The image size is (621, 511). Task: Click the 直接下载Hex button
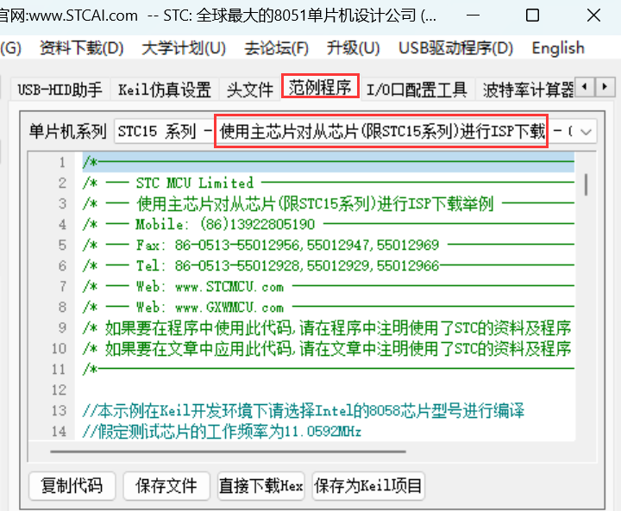tap(261, 486)
